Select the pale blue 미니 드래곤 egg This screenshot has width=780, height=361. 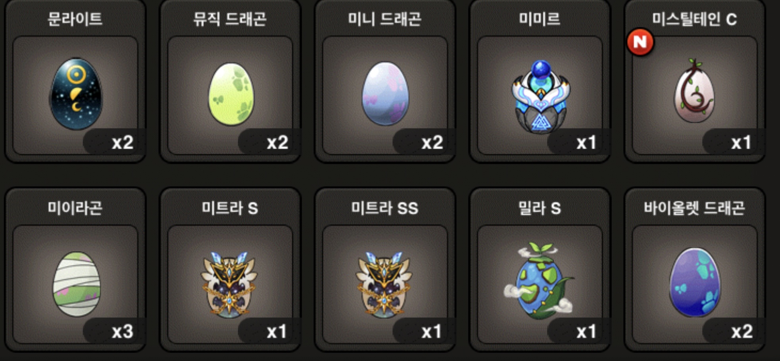coord(385,94)
